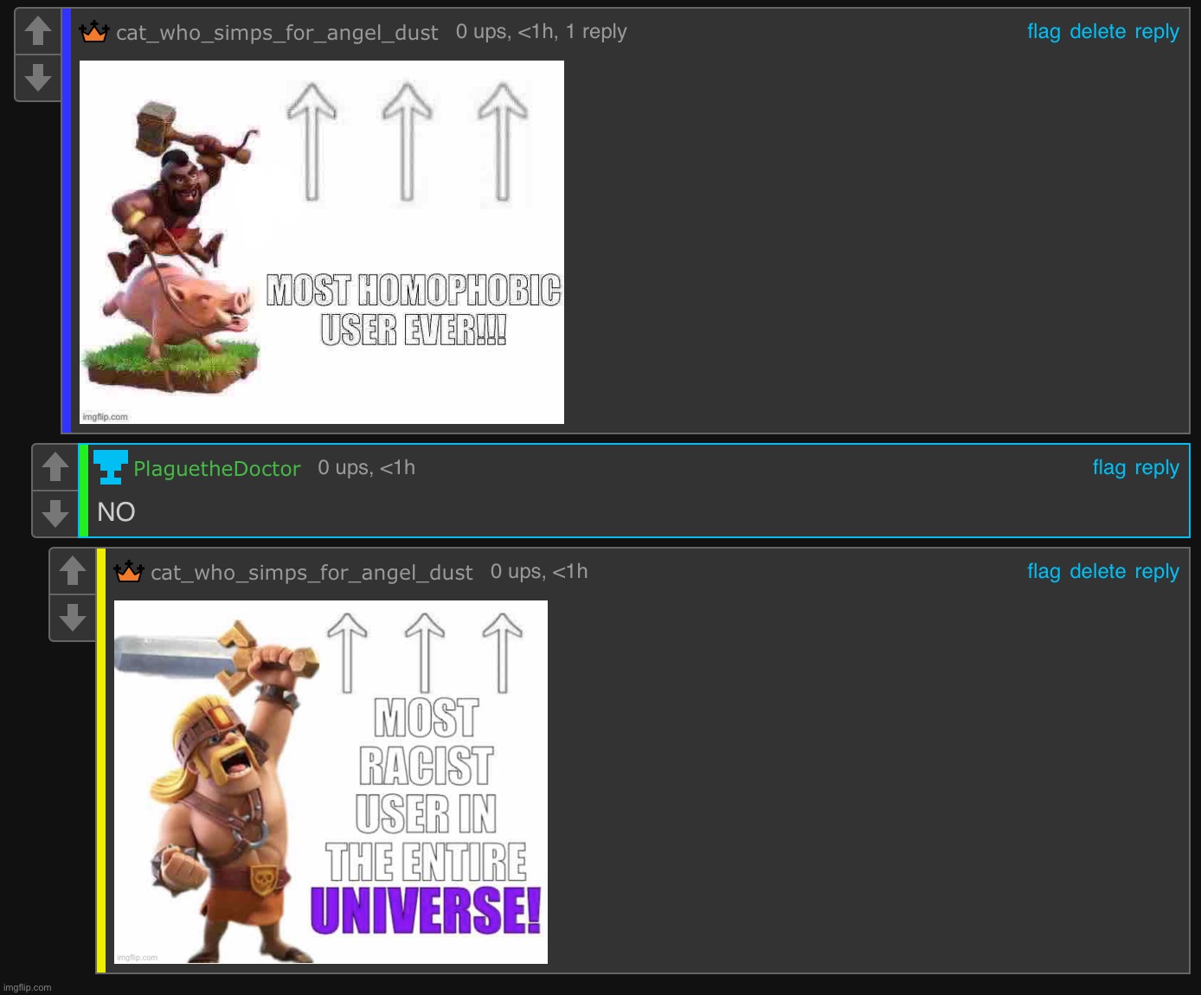Reply to the Most Homophobic User comment
This screenshot has height=995, width=1201.
click(1157, 32)
